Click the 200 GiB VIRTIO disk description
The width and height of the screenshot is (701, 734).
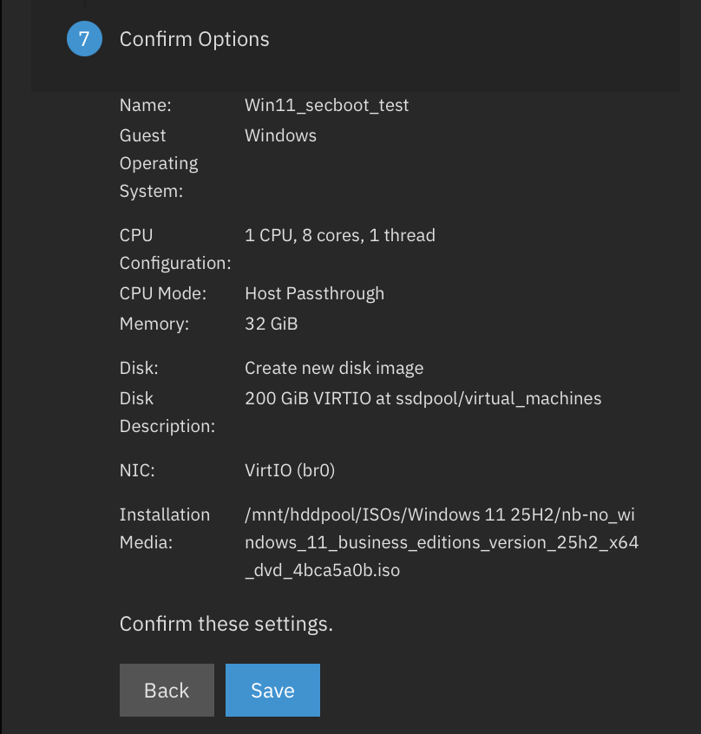pyautogui.click(x=423, y=398)
